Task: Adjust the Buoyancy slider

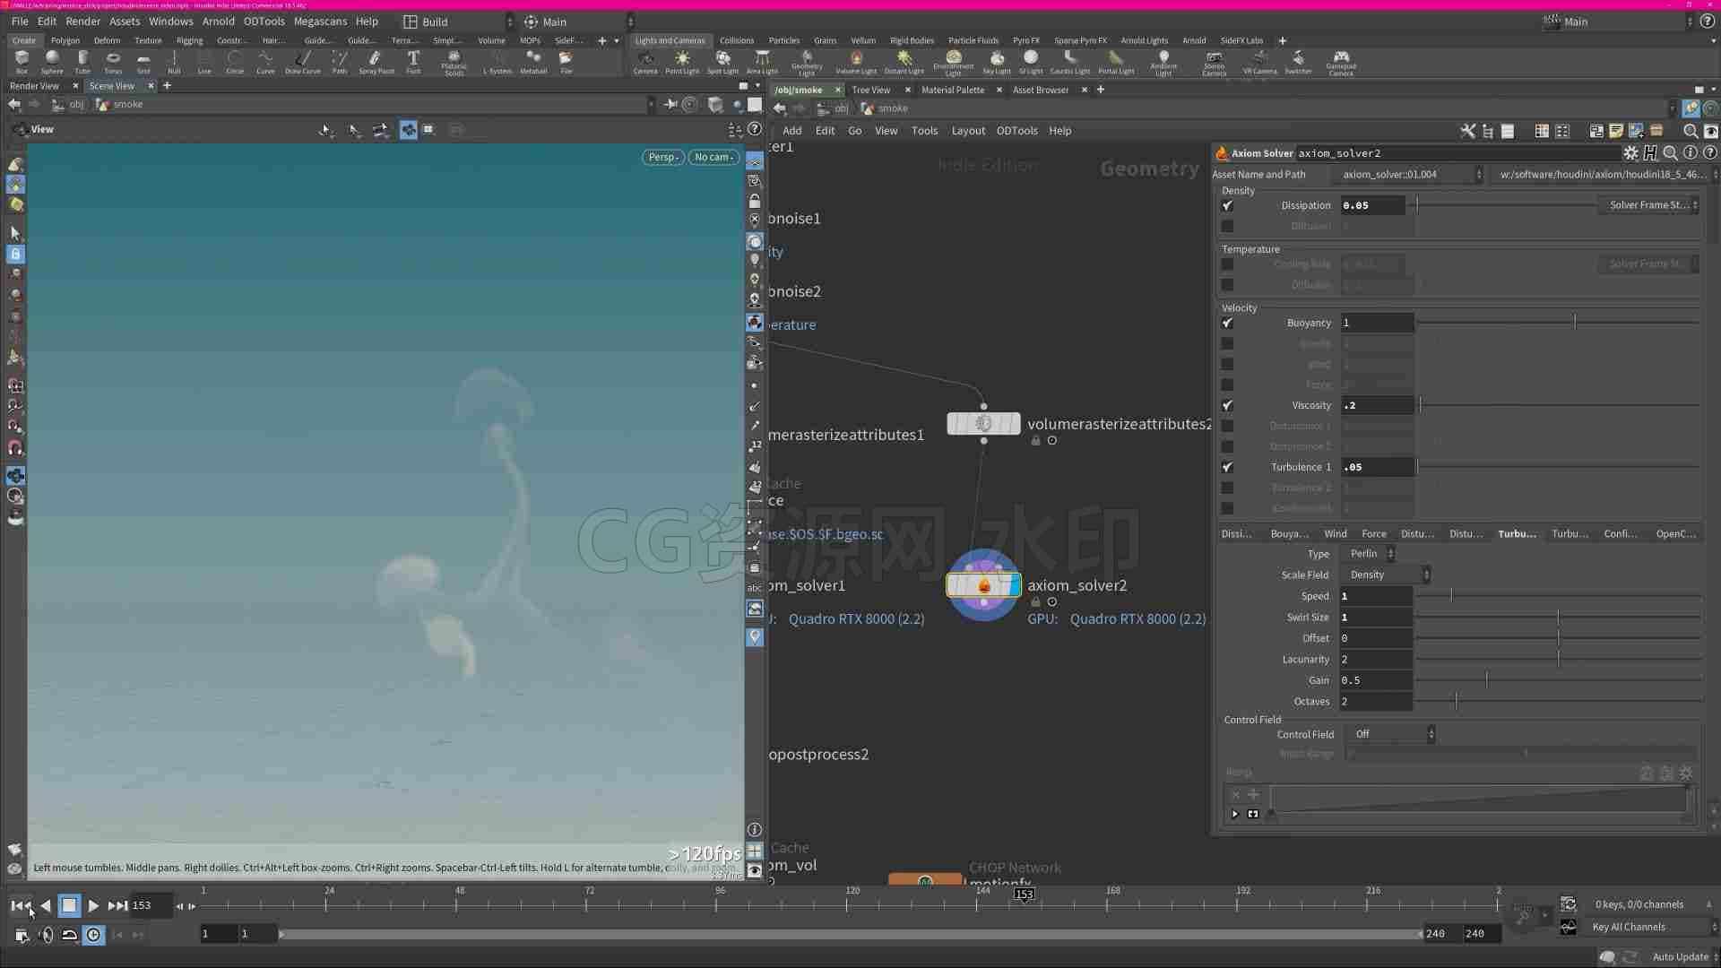Action: [x=1559, y=323]
